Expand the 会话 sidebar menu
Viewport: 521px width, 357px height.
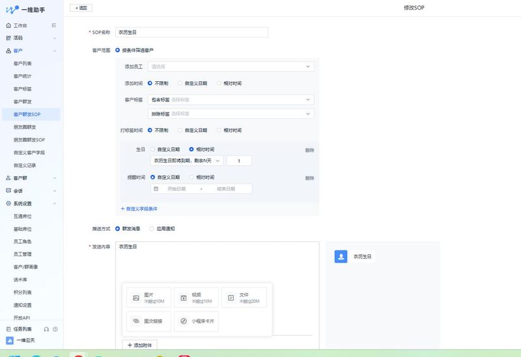tap(55, 191)
